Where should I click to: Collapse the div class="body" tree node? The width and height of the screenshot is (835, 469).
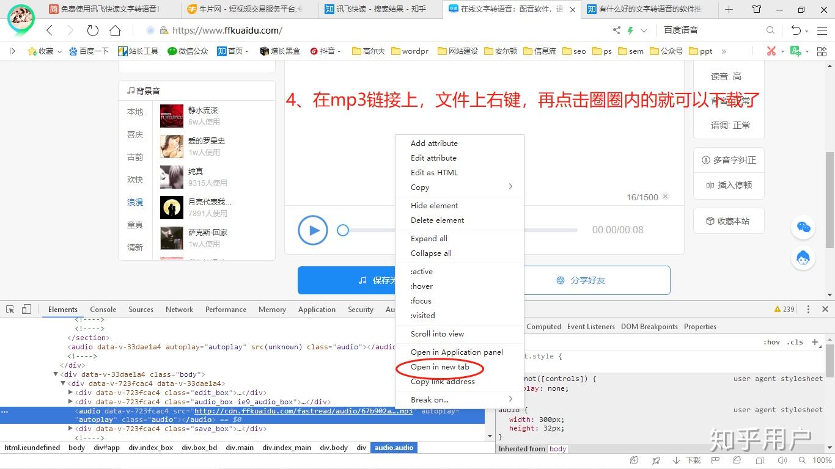point(56,374)
